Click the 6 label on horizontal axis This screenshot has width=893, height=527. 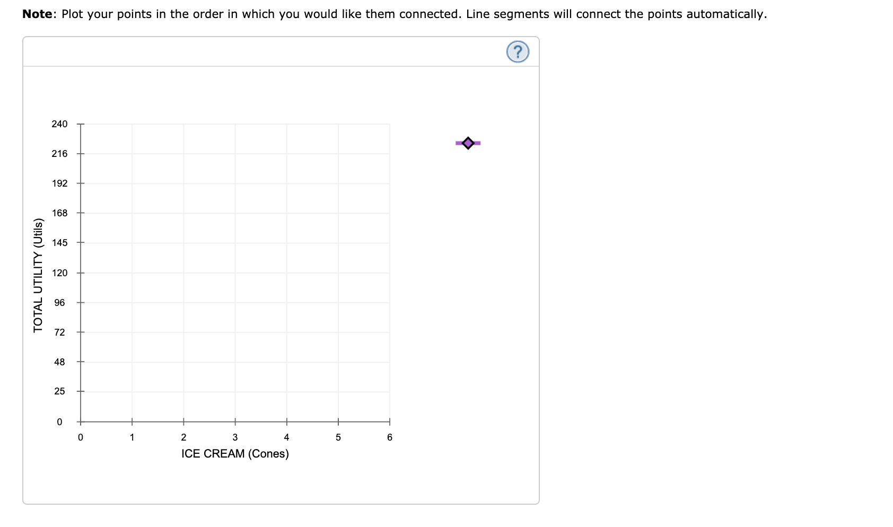coord(389,436)
